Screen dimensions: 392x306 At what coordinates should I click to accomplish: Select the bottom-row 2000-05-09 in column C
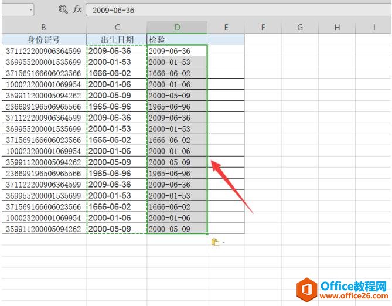pyautogui.click(x=117, y=229)
